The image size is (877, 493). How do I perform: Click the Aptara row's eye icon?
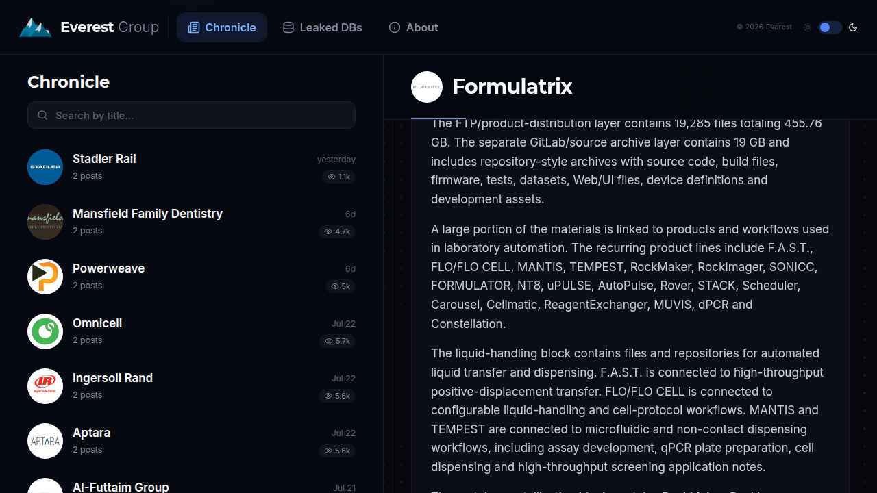coord(328,451)
